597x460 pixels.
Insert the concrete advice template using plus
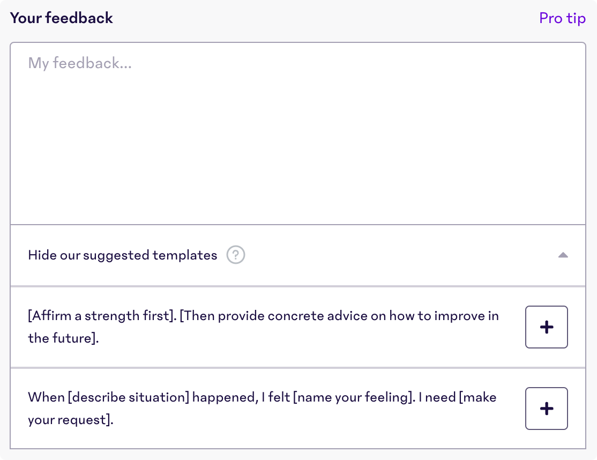(547, 327)
